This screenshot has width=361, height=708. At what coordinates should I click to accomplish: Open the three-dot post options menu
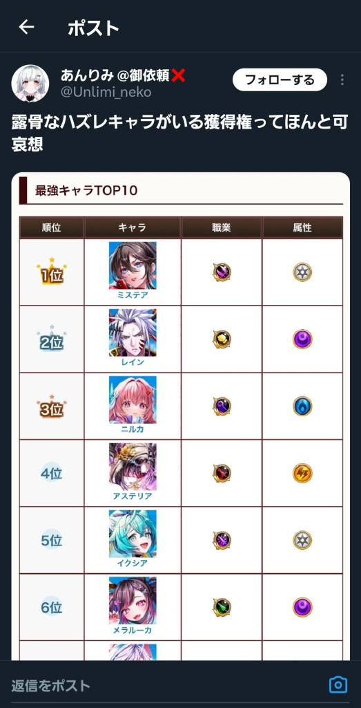pyautogui.click(x=342, y=80)
